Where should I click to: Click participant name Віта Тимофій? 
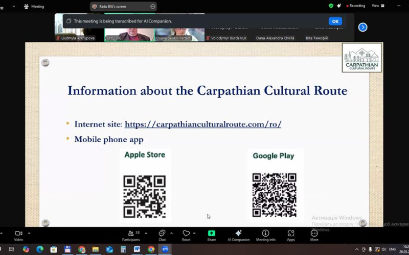click(x=316, y=38)
